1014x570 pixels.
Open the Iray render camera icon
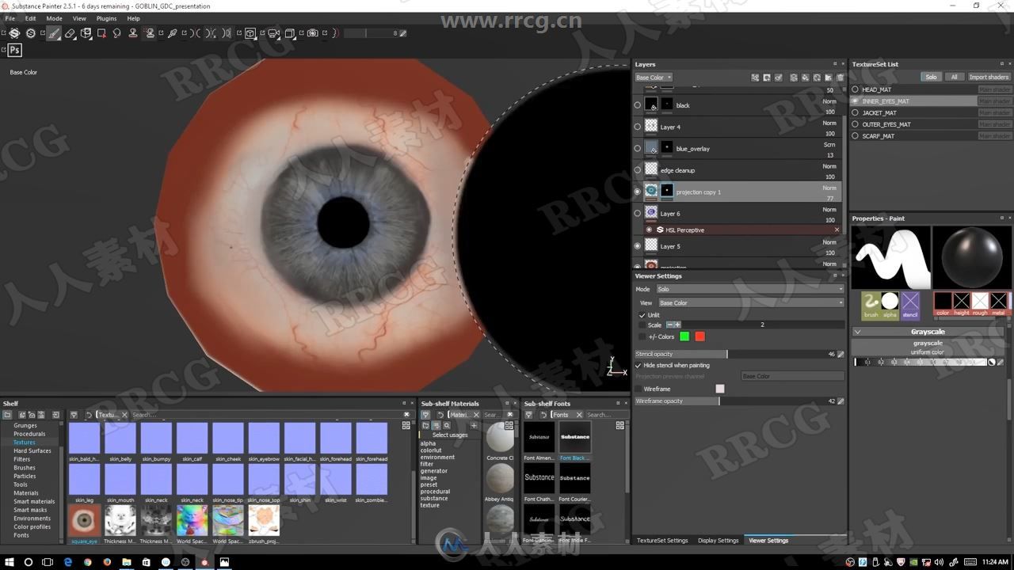click(x=312, y=33)
